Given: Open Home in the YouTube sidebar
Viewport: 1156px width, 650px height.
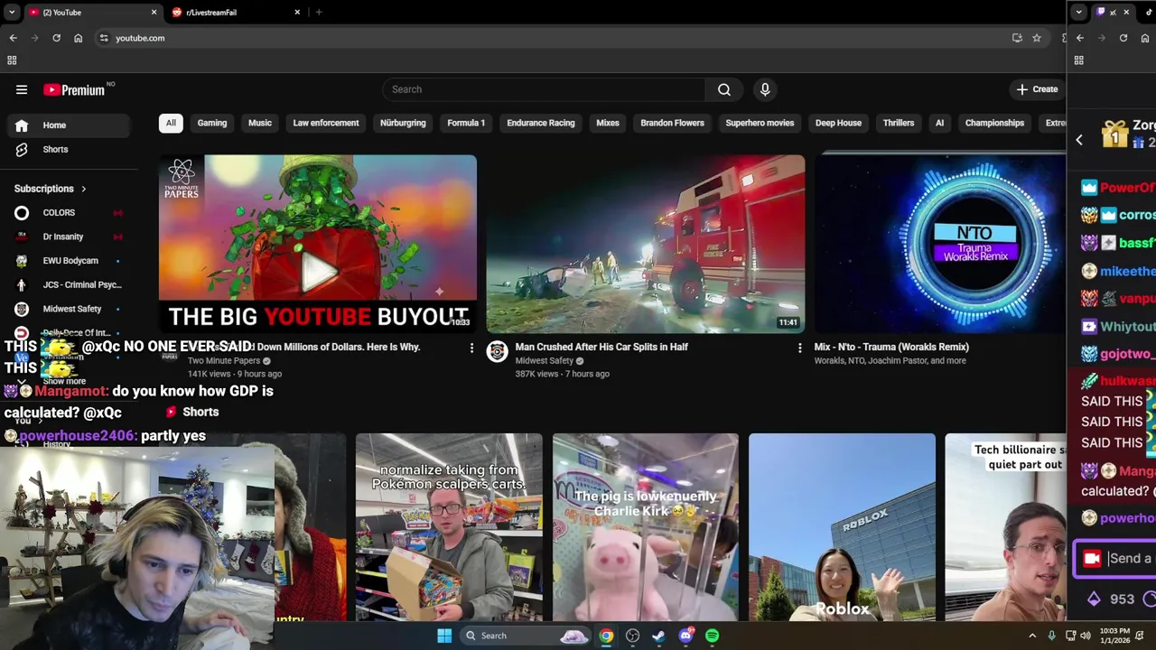Looking at the screenshot, I should (x=68, y=125).
